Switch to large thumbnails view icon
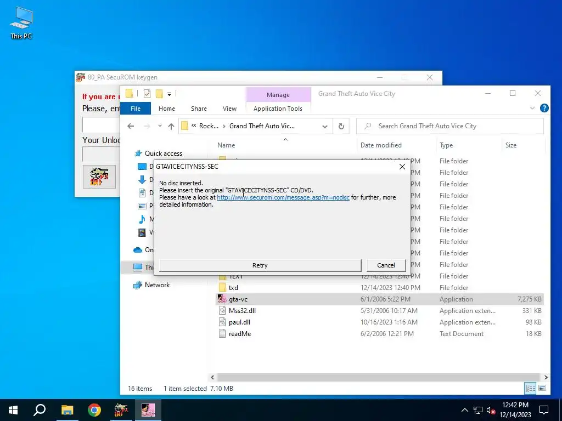Image resolution: width=562 pixels, height=421 pixels. (542, 388)
